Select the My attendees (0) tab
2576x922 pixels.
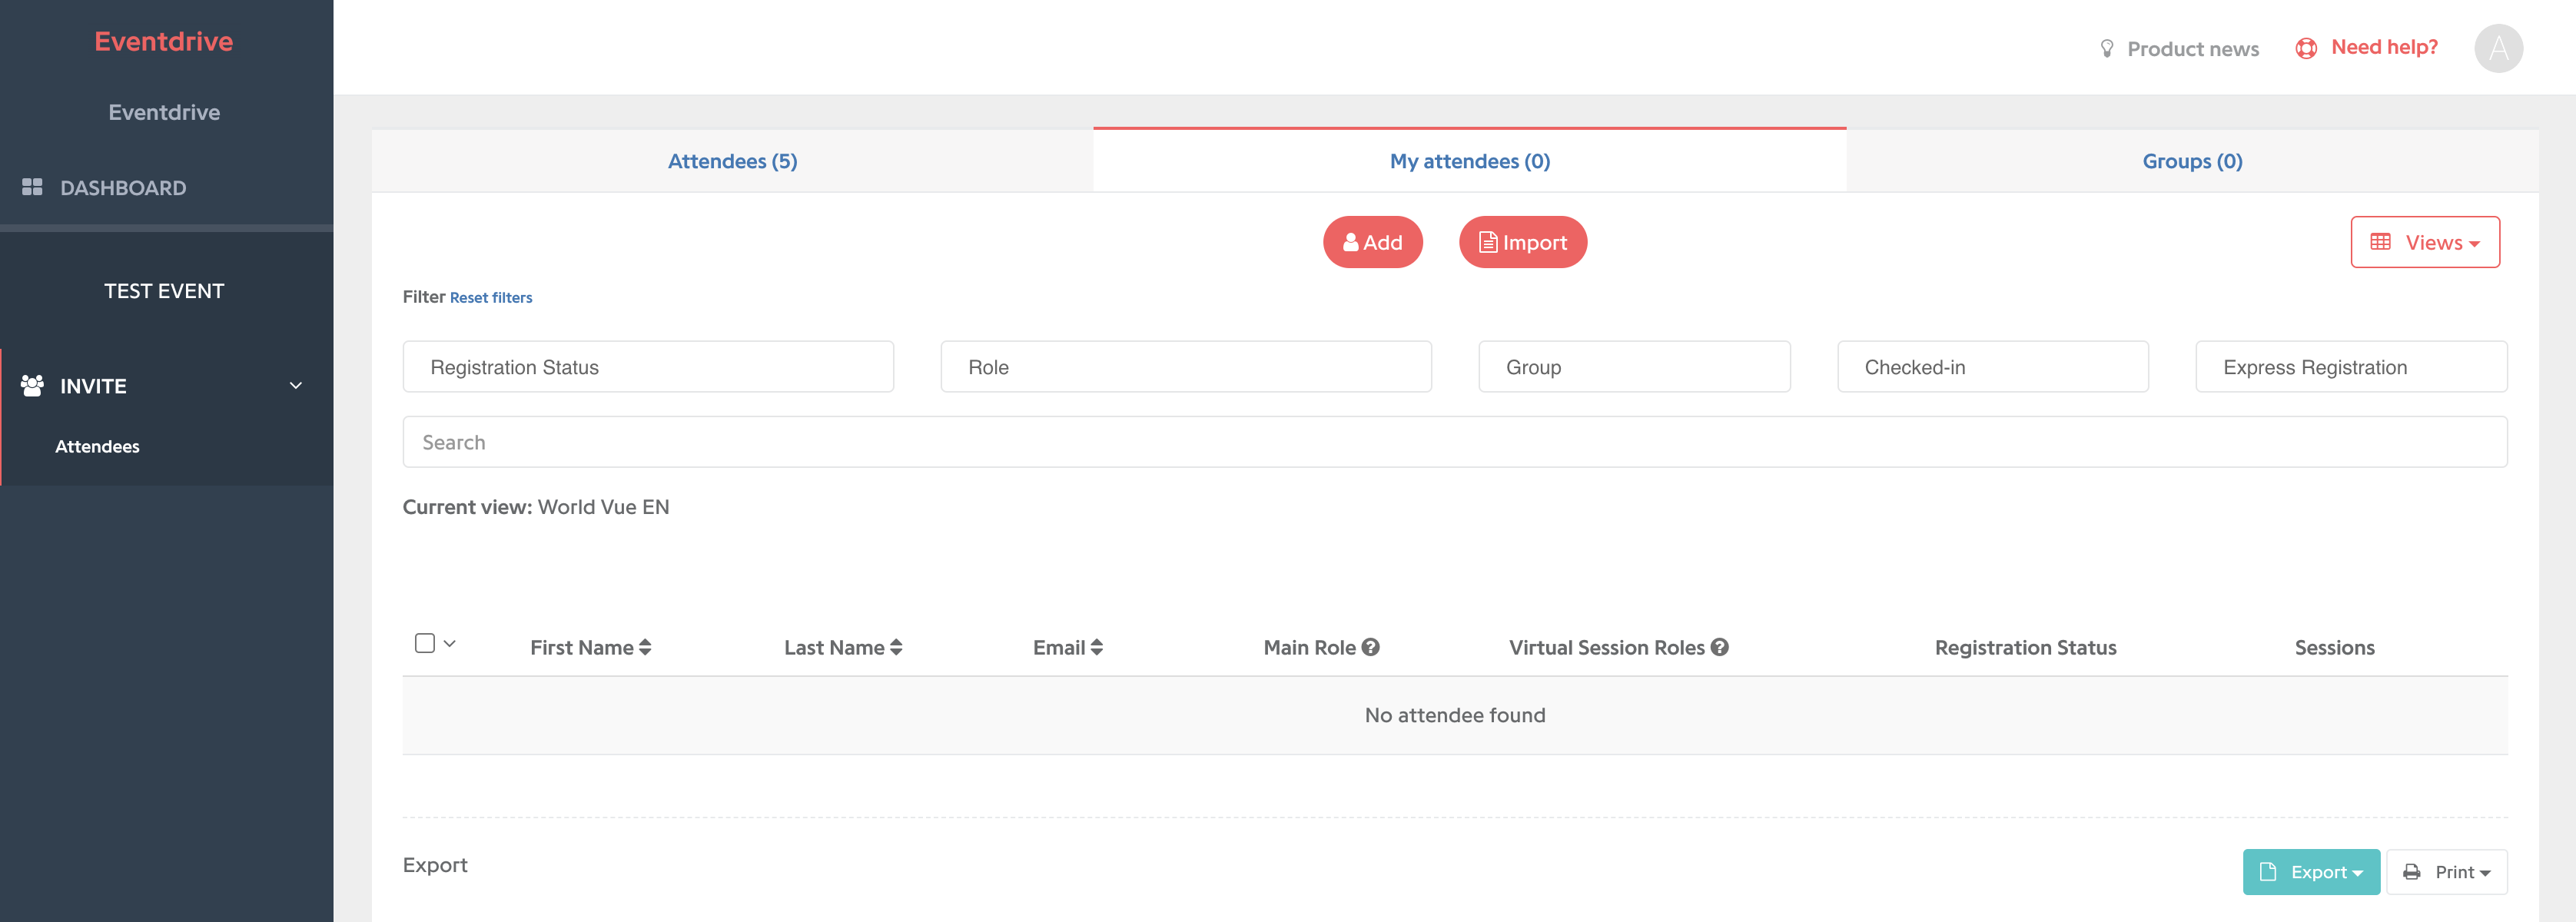[1470, 161]
